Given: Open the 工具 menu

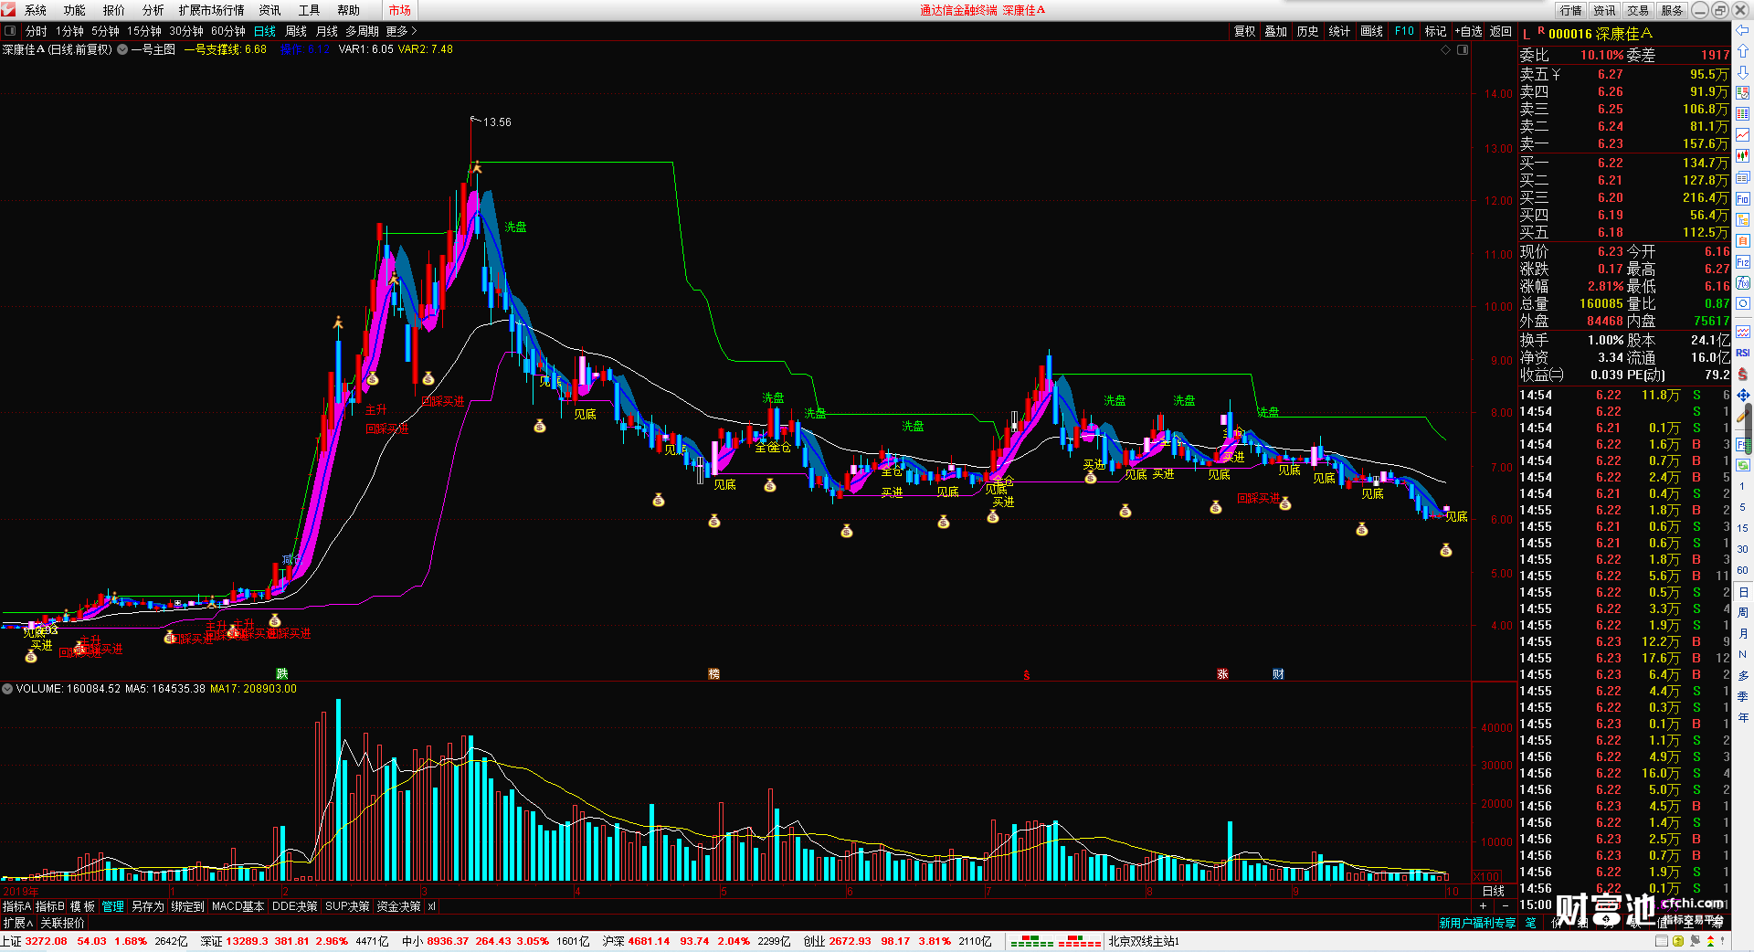Looking at the screenshot, I should 310,10.
